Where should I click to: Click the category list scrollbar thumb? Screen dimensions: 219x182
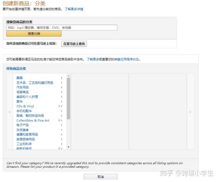(68, 99)
